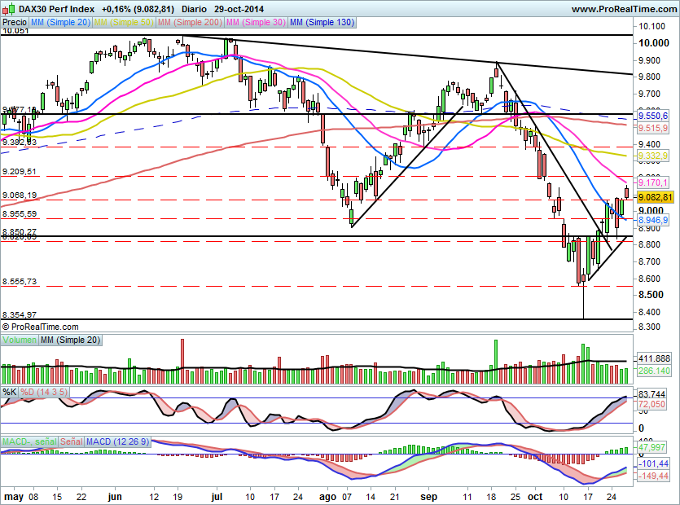
Task: Click the jun label on time axis
Action: click(115, 497)
